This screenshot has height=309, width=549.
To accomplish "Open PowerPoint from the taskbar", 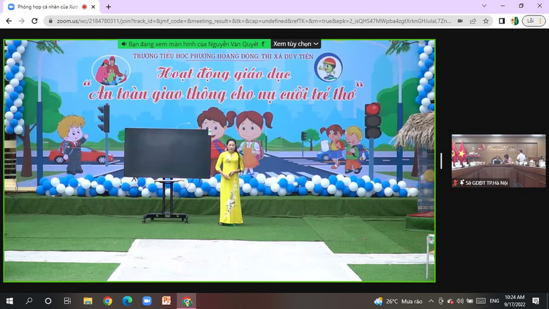I will coord(166,302).
